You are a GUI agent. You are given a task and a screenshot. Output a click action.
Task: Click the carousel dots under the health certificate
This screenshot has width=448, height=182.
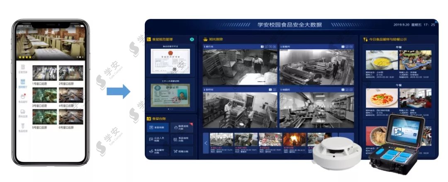170,109
